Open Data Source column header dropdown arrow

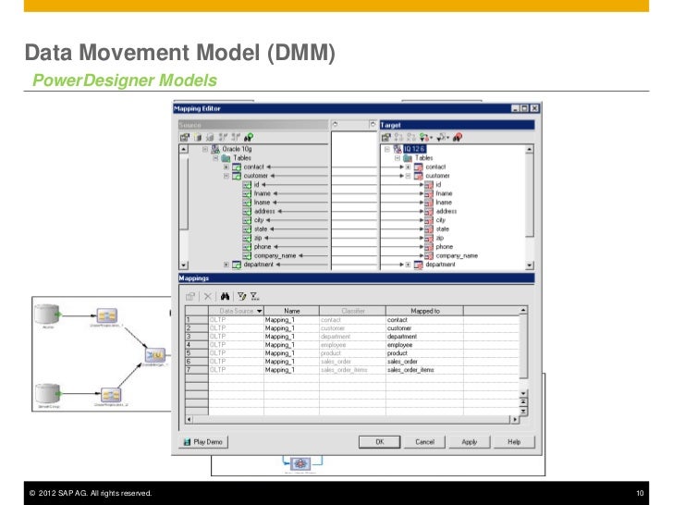259,311
